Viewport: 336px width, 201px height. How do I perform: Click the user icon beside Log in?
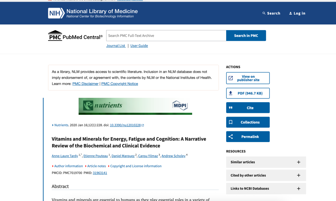tap(291, 13)
